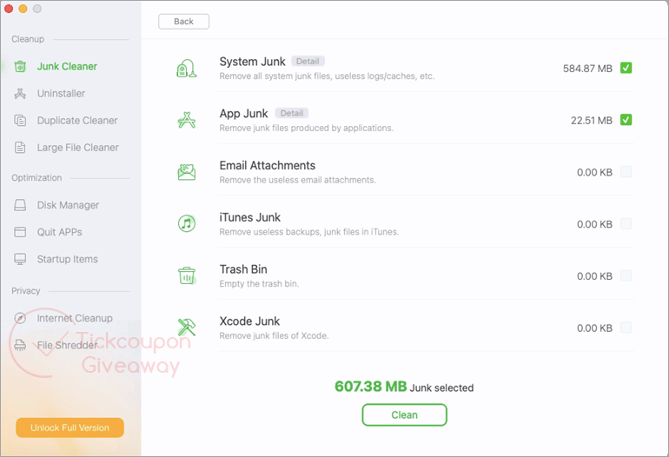
Task: Click the Email Attachments title
Action: point(268,165)
